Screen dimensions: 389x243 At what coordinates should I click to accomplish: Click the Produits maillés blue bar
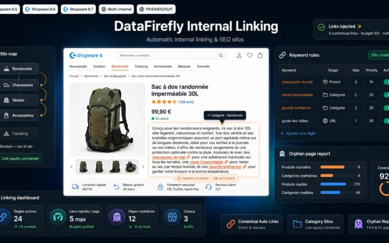333,184
